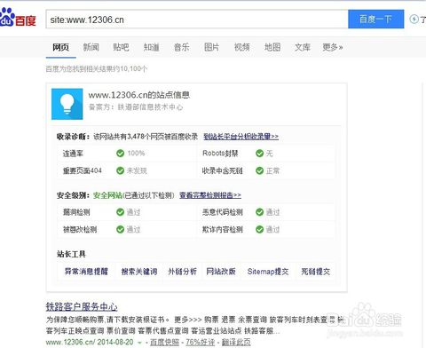Open the 76%好评 rating link
Viewport: 426px width, 348px height.
click(x=200, y=342)
